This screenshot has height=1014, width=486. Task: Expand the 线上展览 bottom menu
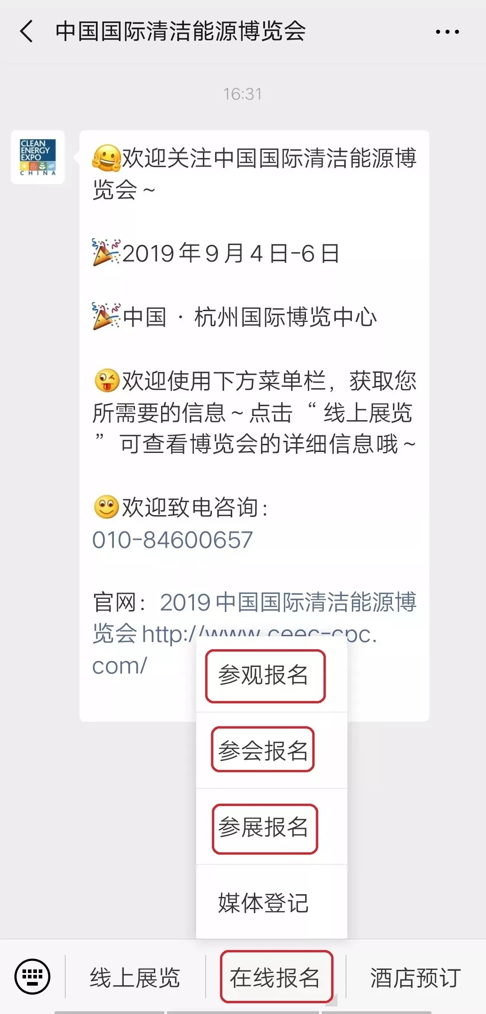[x=135, y=977]
